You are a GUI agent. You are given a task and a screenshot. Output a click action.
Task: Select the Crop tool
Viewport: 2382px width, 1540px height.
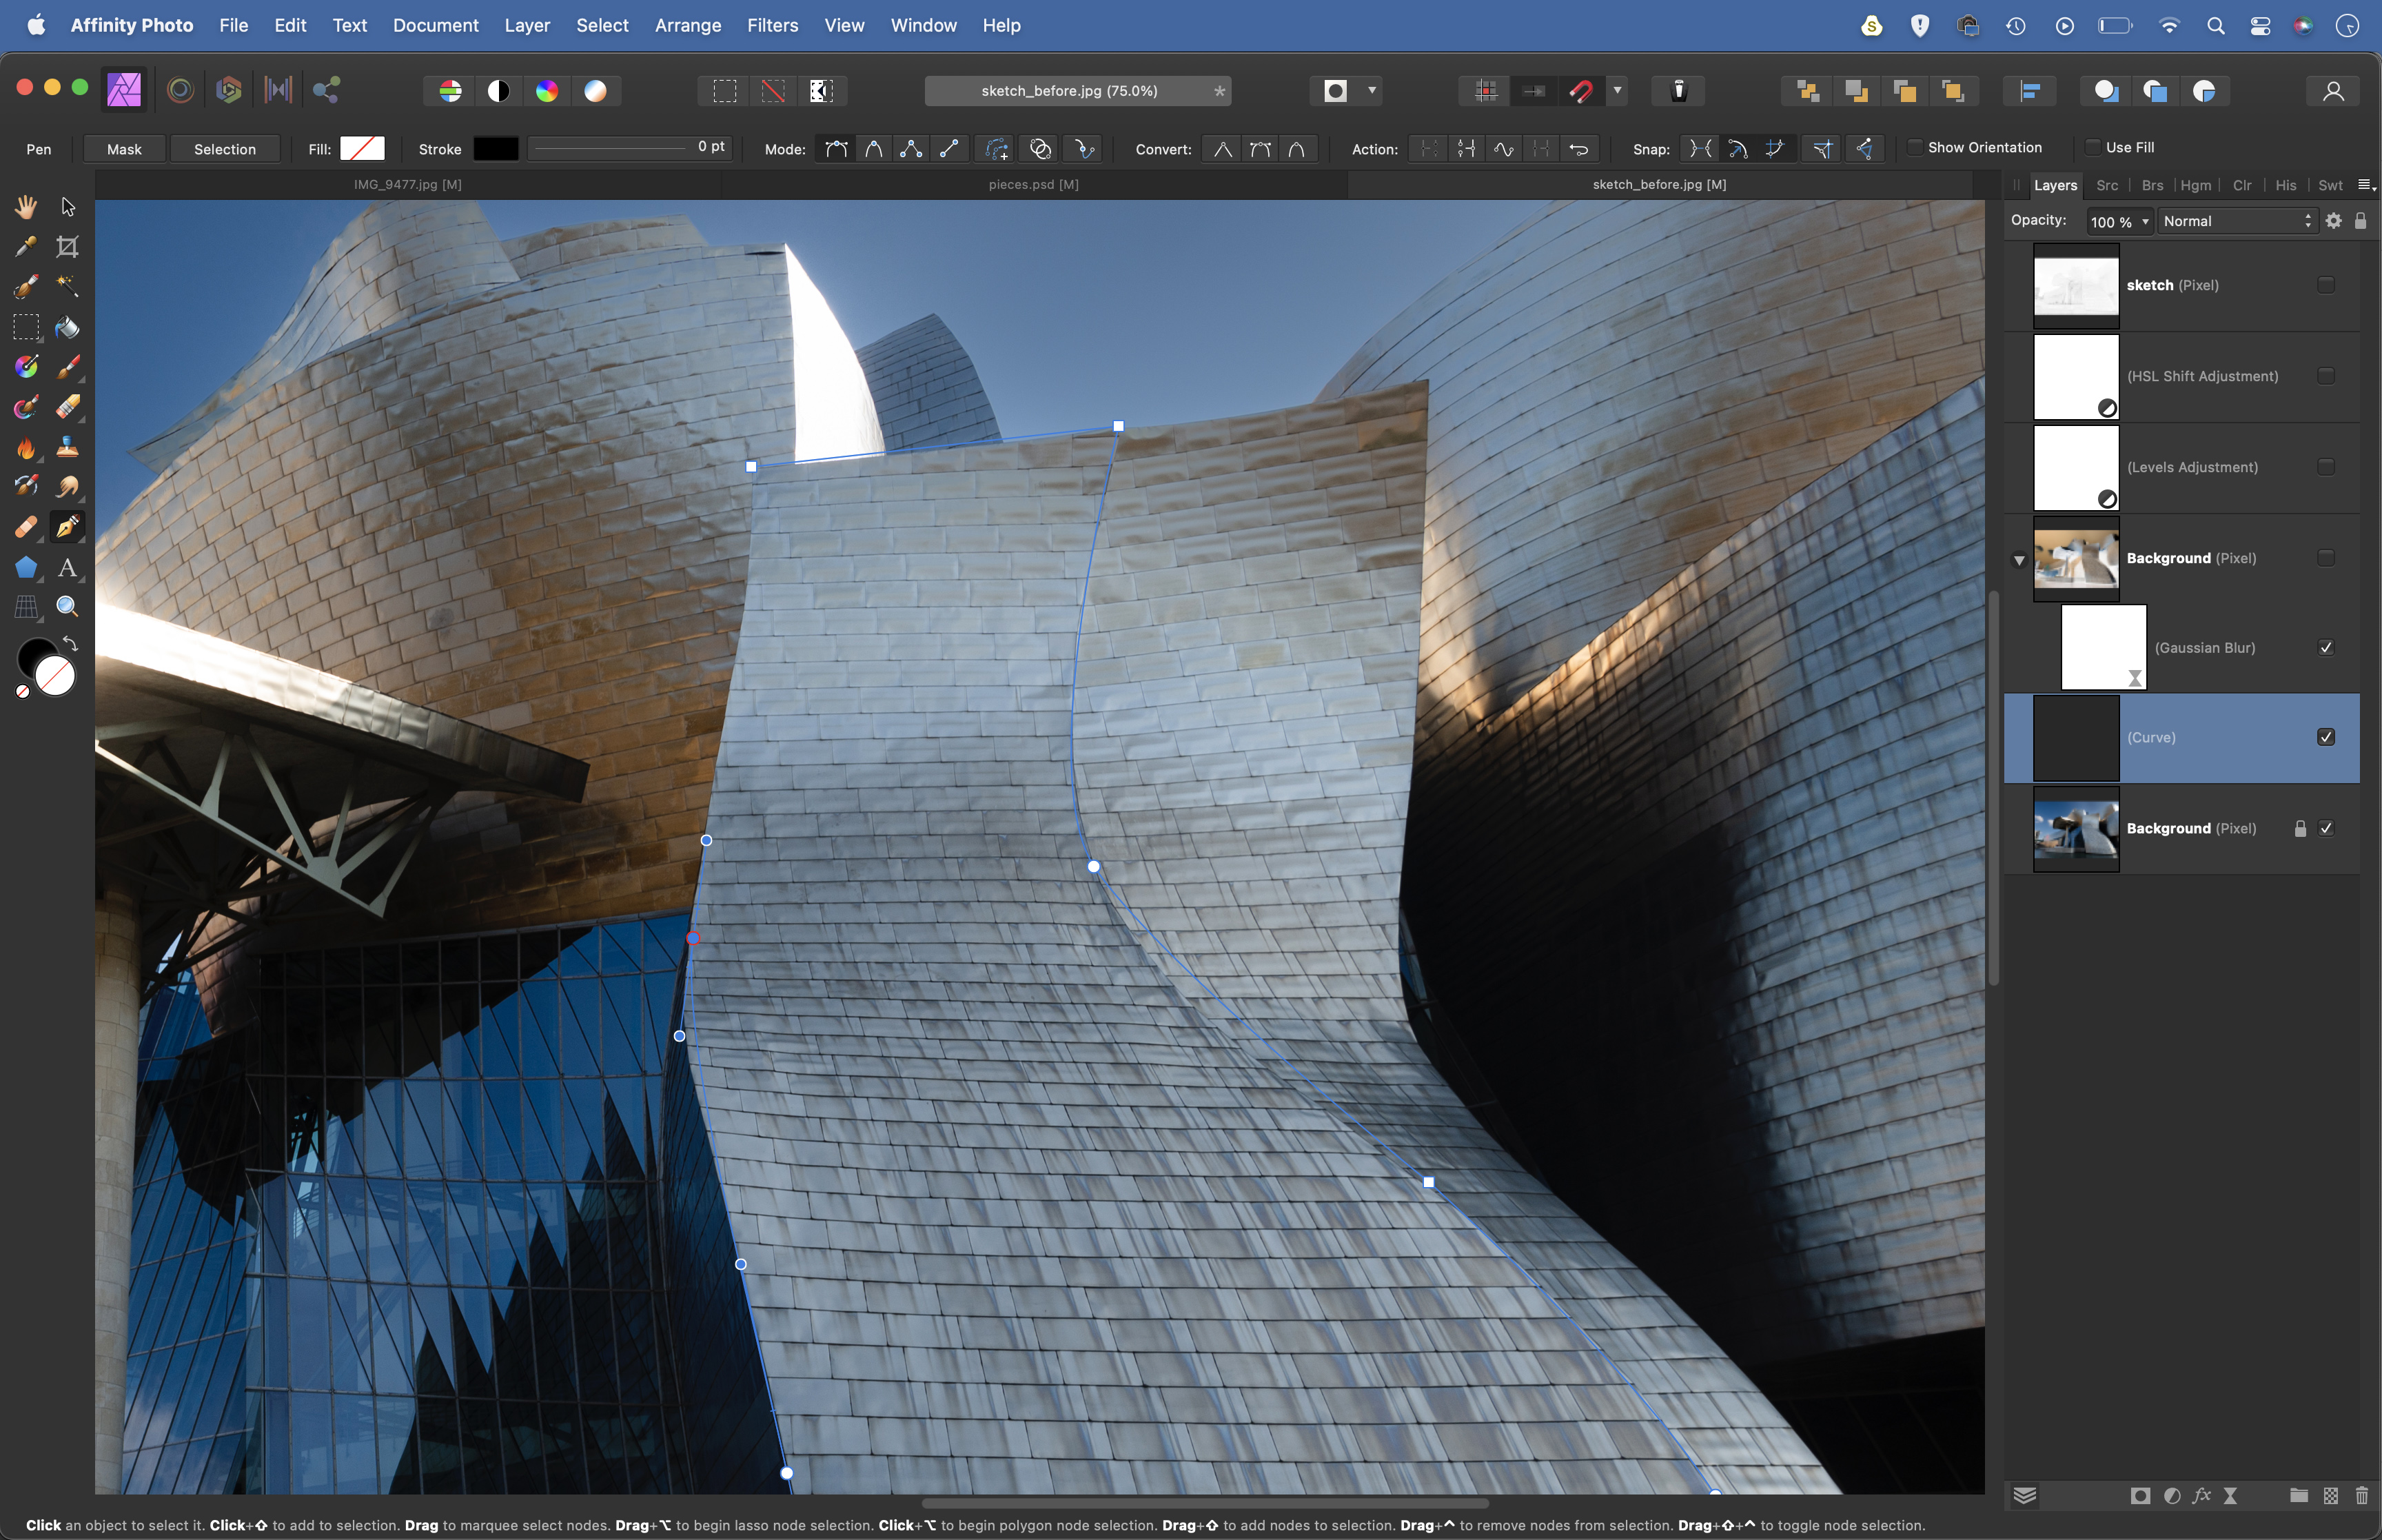(x=67, y=247)
